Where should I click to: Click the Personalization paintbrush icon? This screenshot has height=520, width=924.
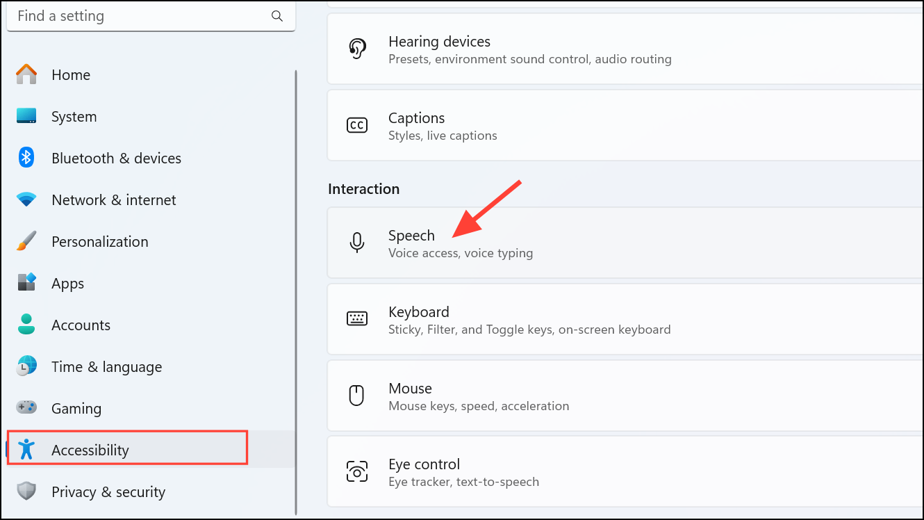click(x=26, y=242)
